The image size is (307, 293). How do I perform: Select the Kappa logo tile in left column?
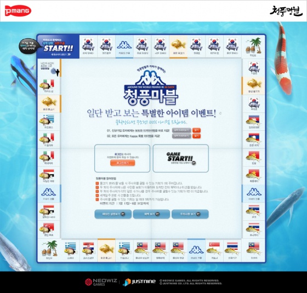click(49, 193)
